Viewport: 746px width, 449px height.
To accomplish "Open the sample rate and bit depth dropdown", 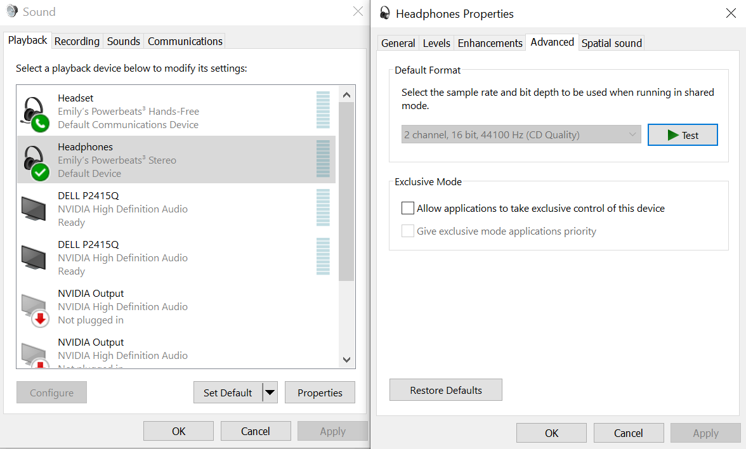I will (521, 134).
